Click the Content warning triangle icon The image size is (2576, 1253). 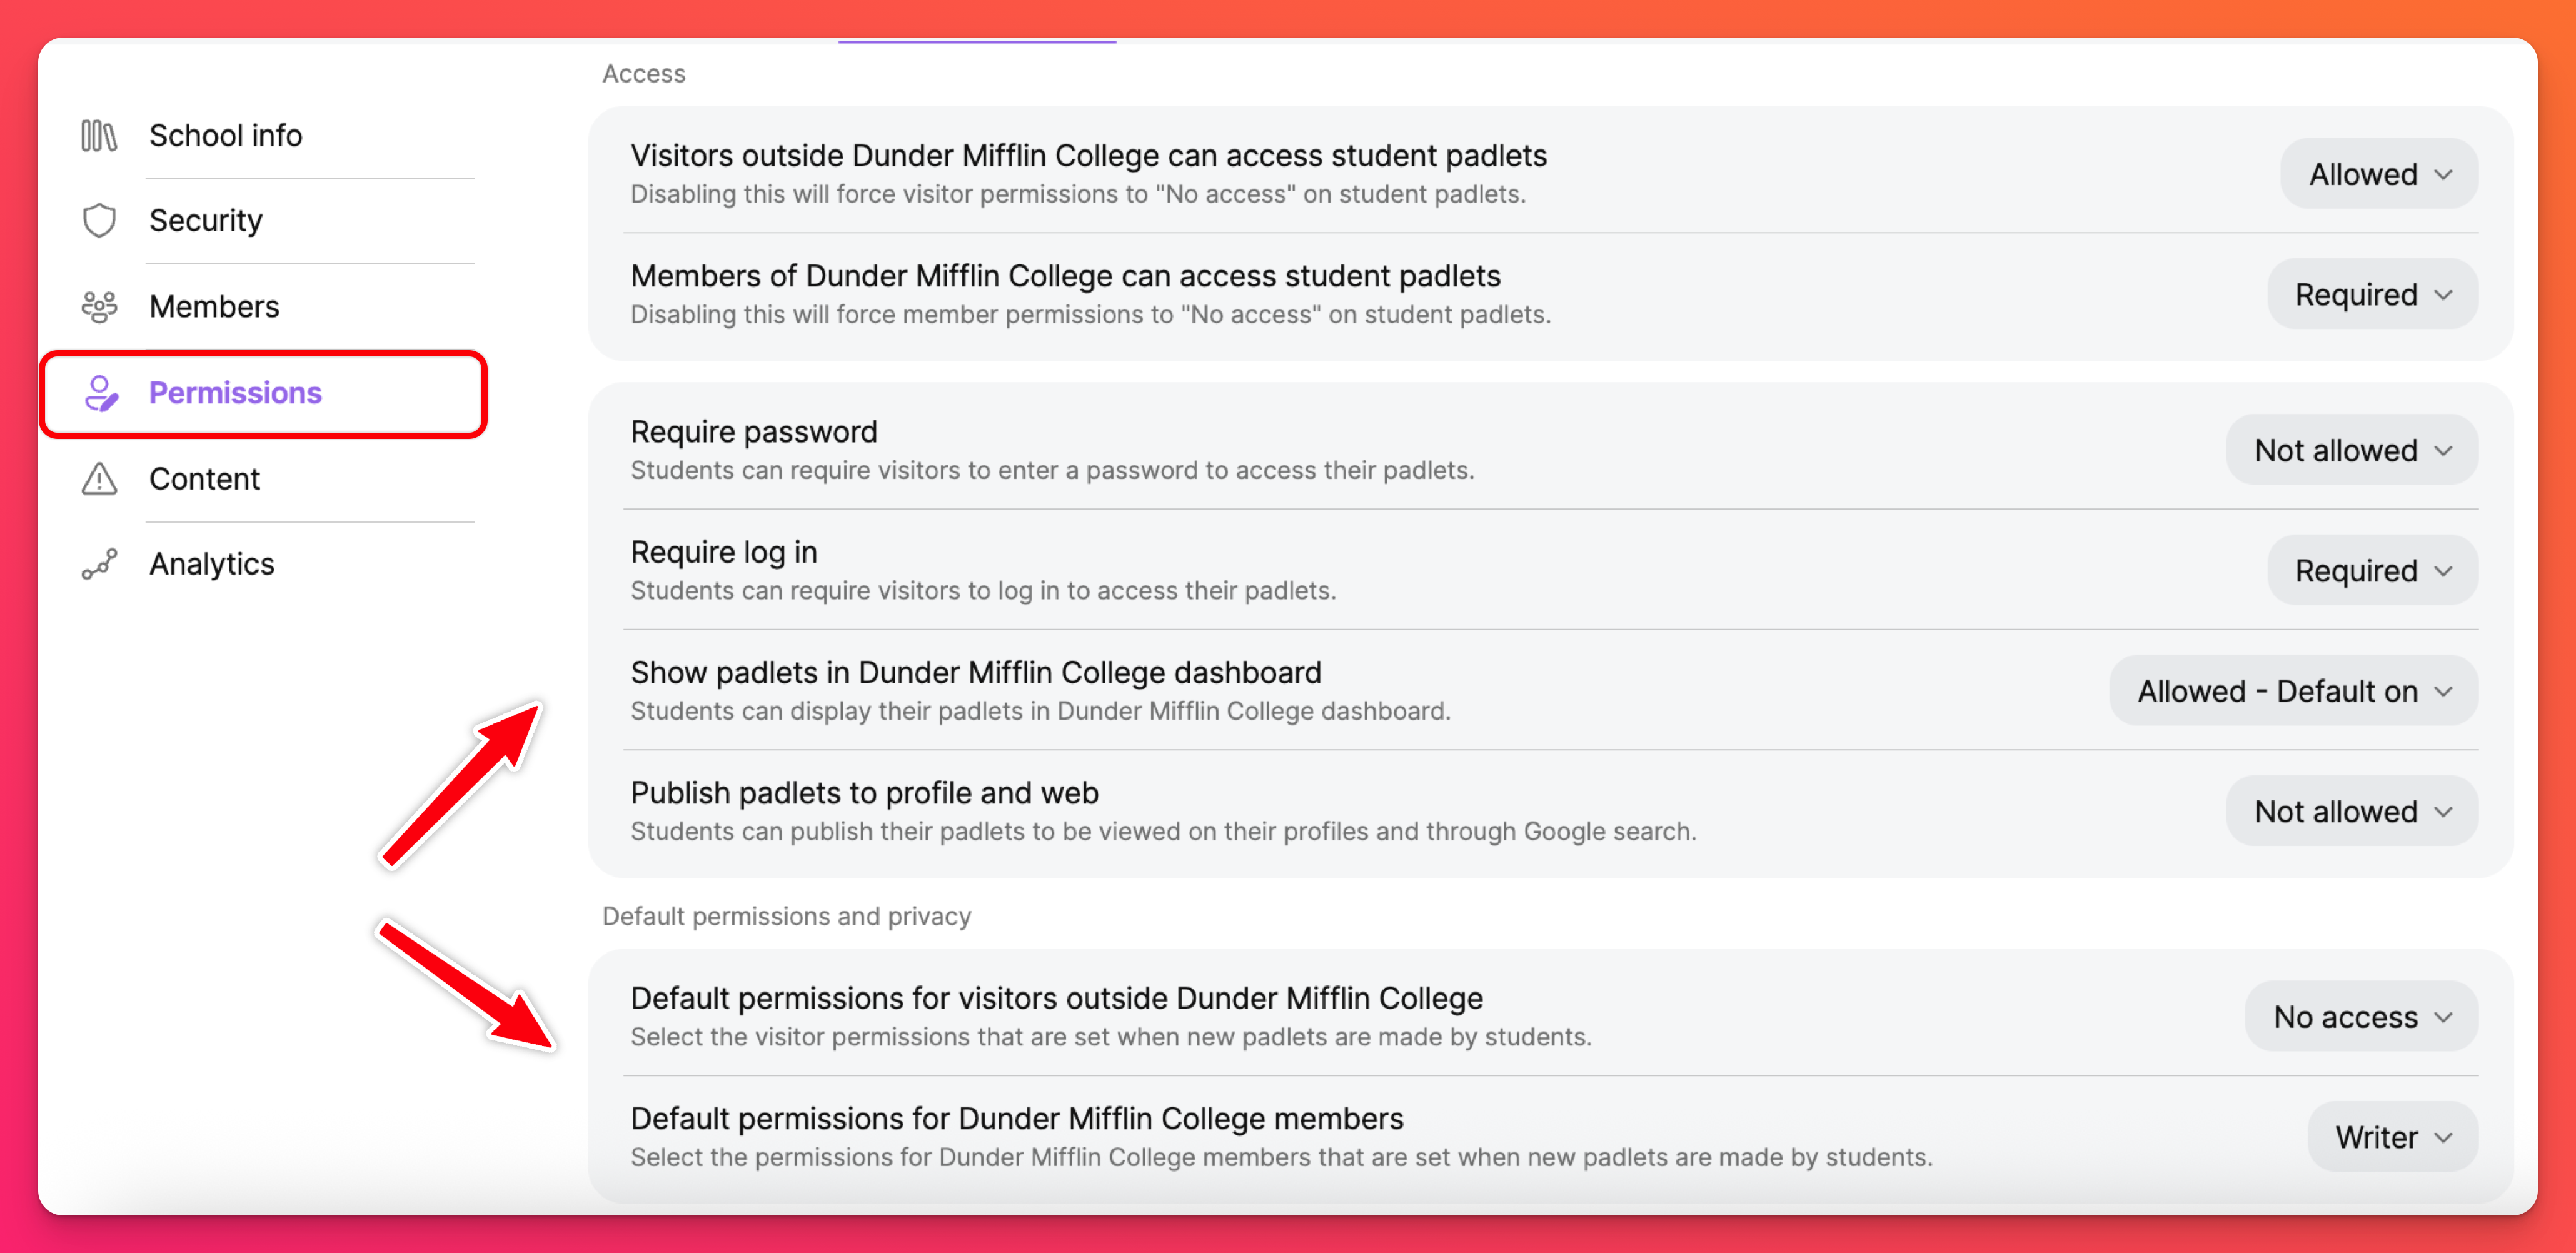tap(99, 479)
